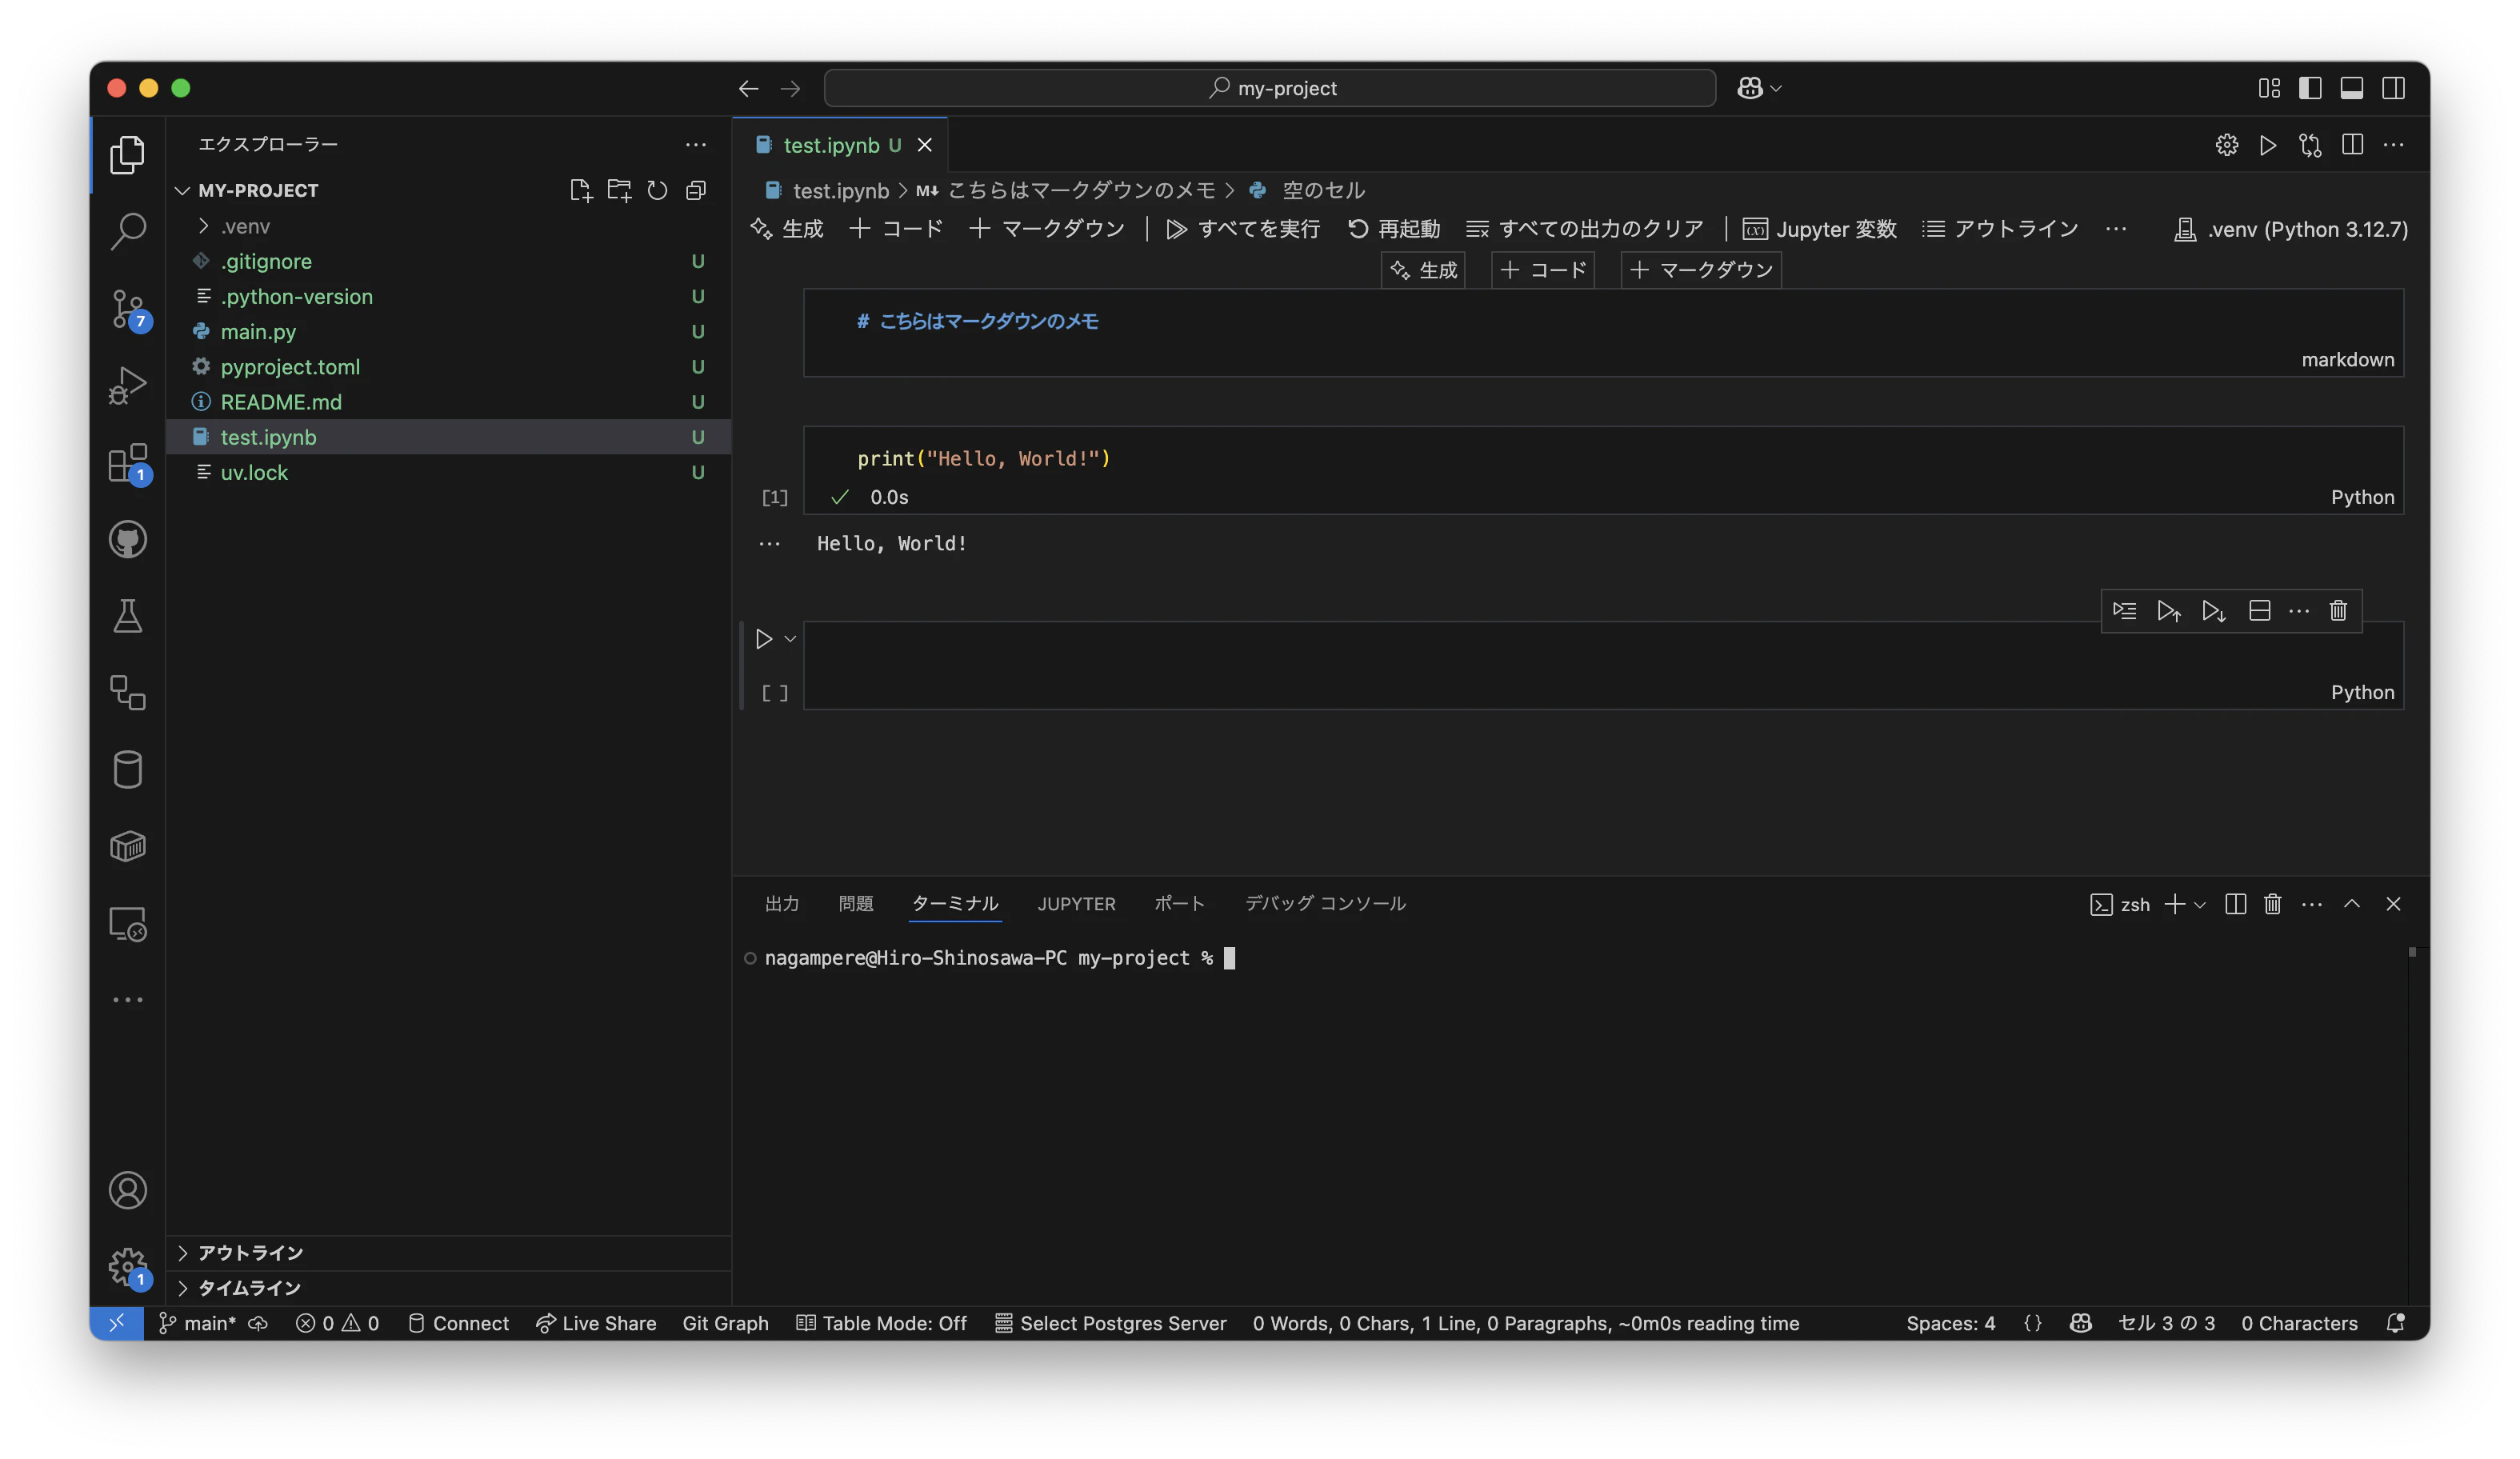Open pyproject.toml in the Explorer
The height and width of the screenshot is (1459, 2520).
290,367
